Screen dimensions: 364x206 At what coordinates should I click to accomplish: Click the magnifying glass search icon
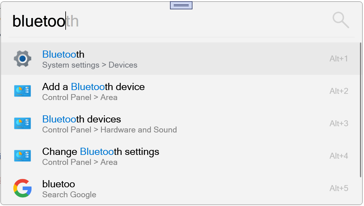(340, 20)
